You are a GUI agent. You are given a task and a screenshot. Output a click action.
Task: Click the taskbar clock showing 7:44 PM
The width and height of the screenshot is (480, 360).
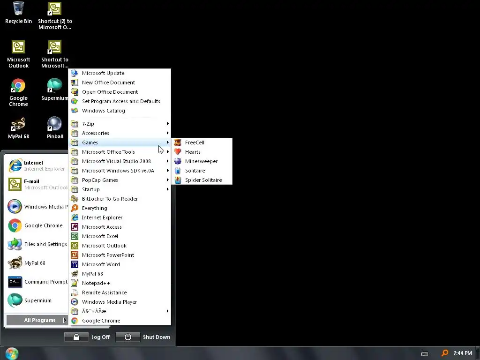point(463,353)
